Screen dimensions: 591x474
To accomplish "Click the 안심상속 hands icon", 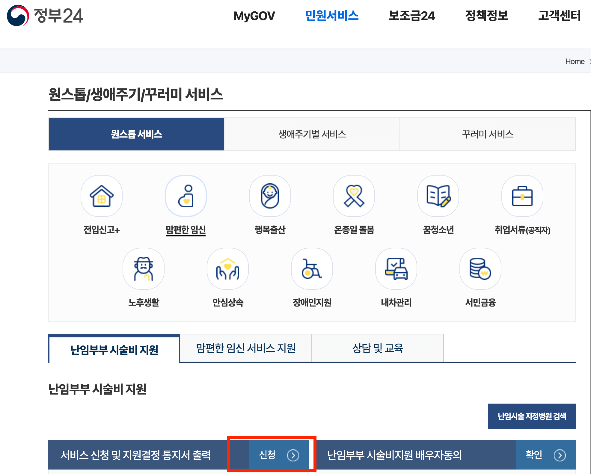I will coord(228,269).
